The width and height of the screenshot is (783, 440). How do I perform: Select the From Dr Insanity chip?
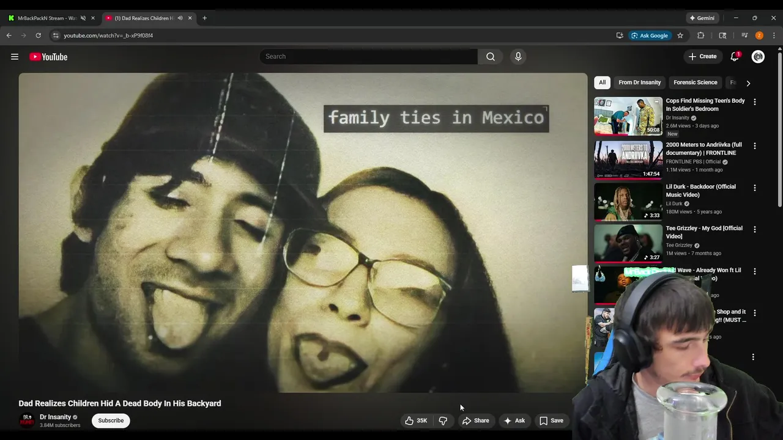point(639,82)
